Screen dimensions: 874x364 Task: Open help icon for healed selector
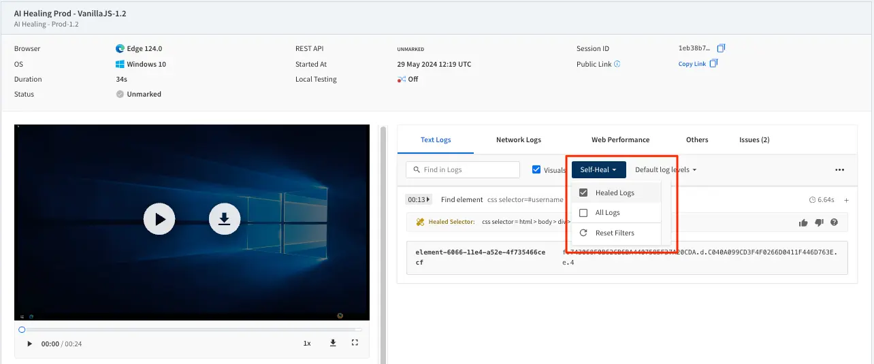(834, 222)
